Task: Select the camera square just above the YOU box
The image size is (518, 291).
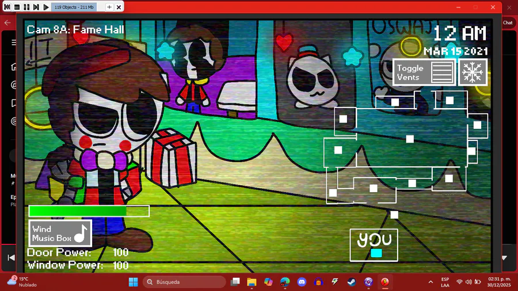Action: coord(394,215)
